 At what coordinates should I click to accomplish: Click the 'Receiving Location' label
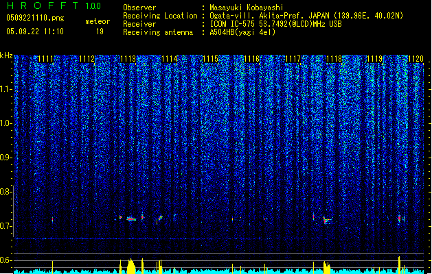pos(160,16)
